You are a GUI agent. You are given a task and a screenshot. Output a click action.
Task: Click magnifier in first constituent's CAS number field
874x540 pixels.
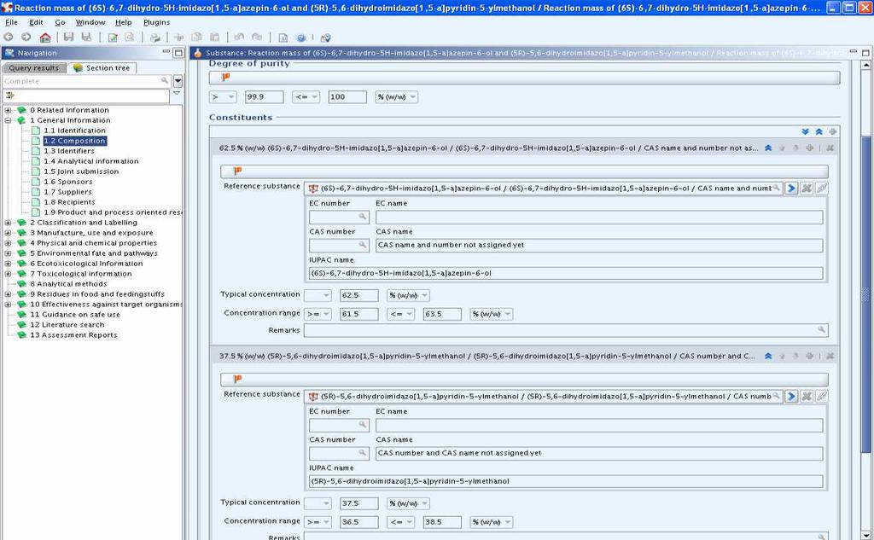pos(362,245)
